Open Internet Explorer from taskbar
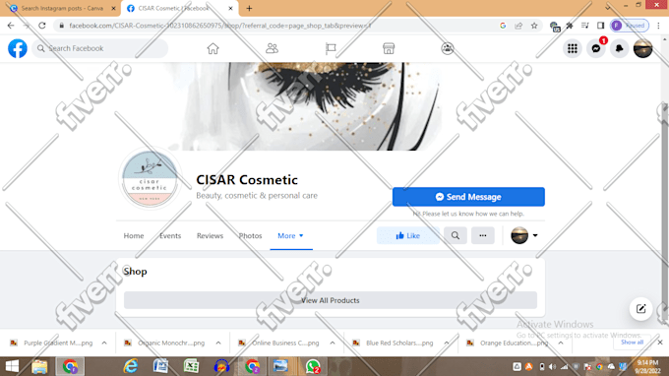 point(131,366)
